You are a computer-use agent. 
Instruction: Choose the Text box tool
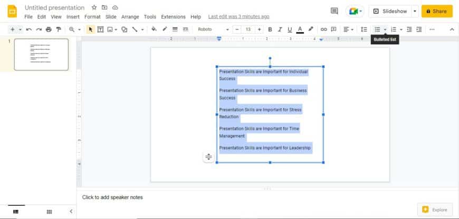coord(100,30)
